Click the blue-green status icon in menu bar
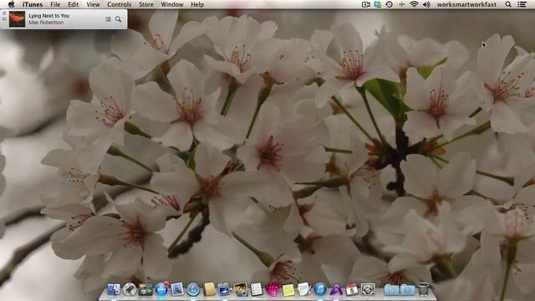This screenshot has height=301, width=535. tap(377, 4)
